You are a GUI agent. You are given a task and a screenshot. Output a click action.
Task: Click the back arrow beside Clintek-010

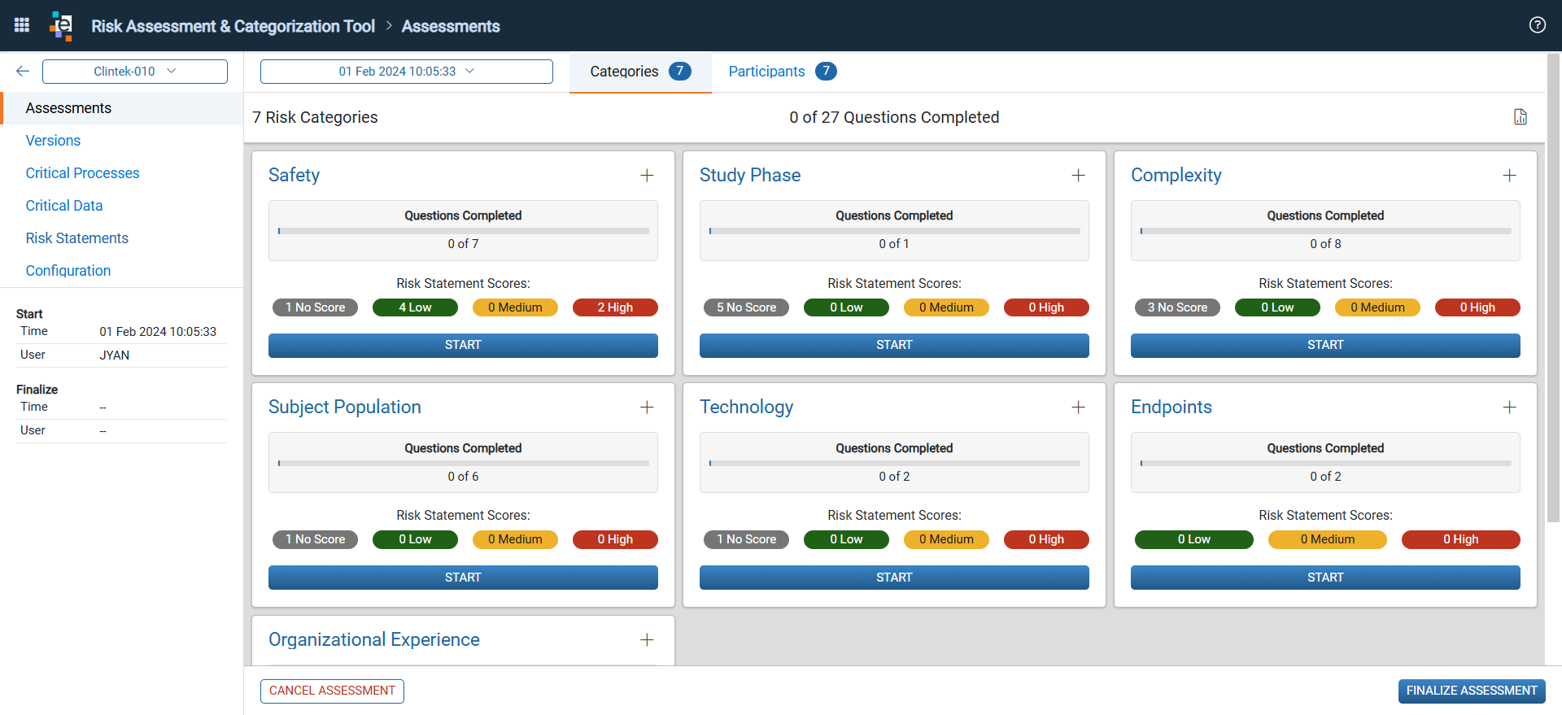23,72
